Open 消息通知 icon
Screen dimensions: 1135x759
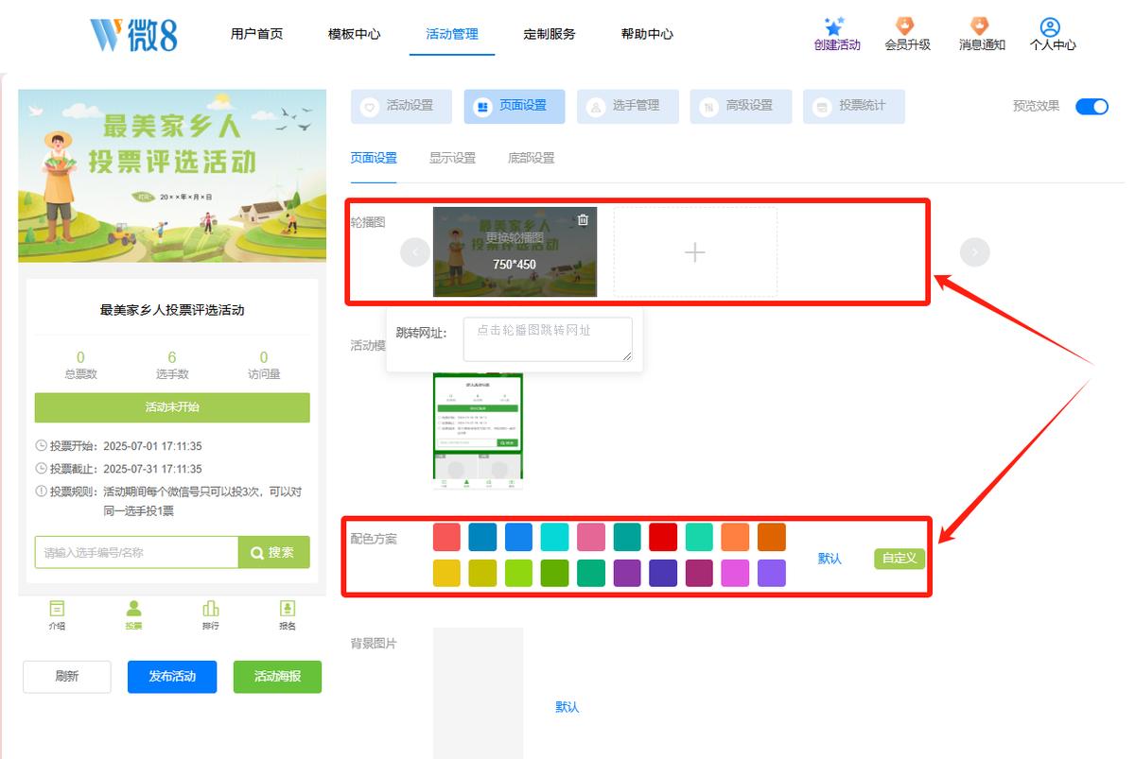coord(979,26)
